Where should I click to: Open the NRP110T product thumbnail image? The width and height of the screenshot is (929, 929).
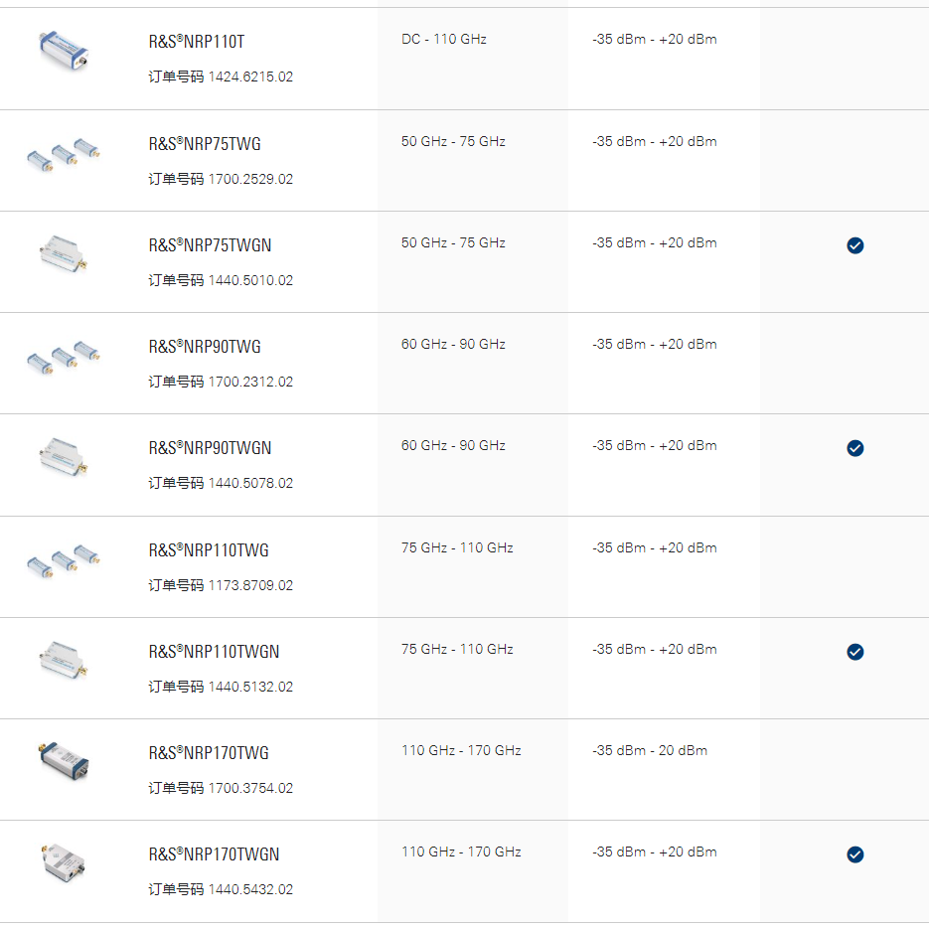(x=64, y=51)
